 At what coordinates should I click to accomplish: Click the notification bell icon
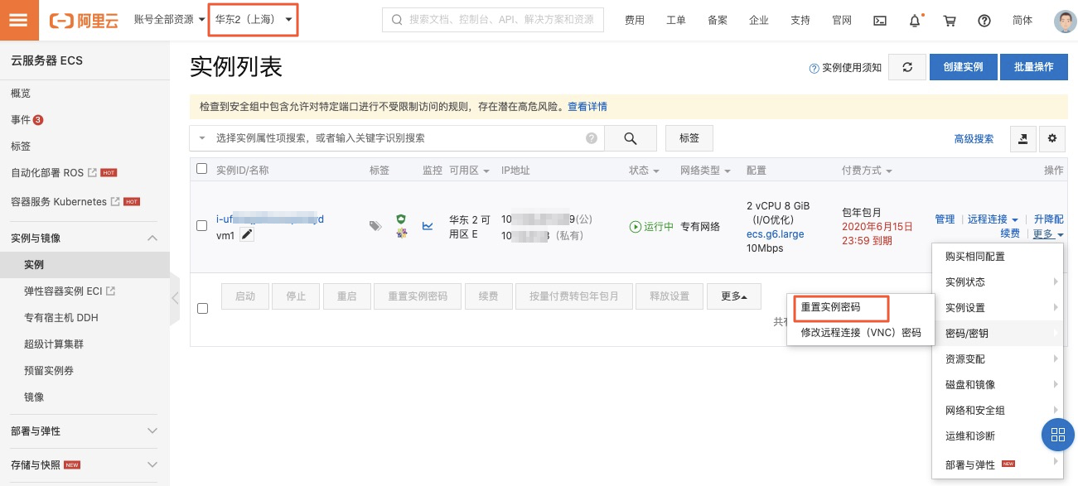915,21
